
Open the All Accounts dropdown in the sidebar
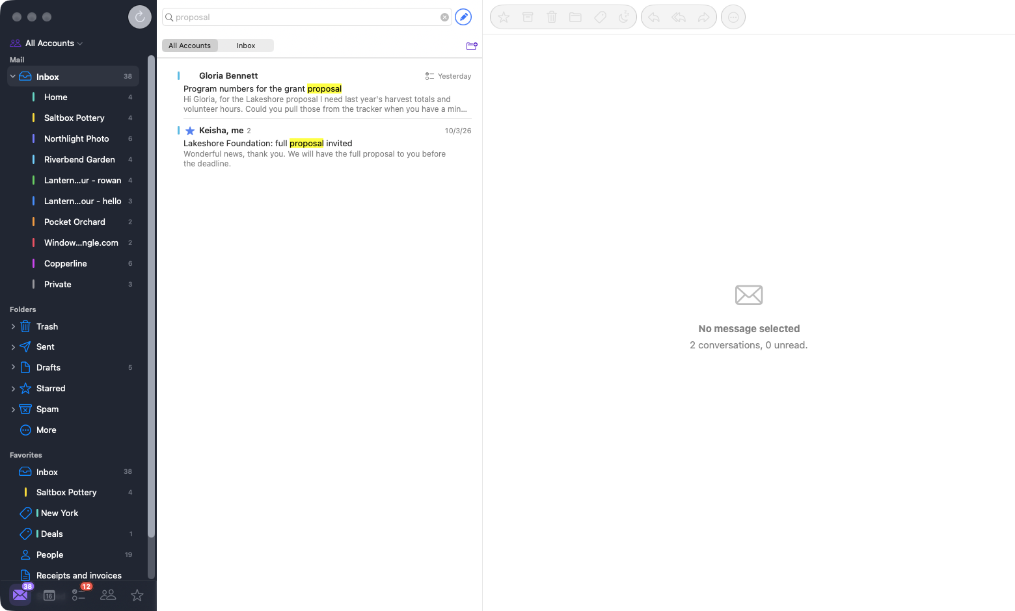[54, 44]
